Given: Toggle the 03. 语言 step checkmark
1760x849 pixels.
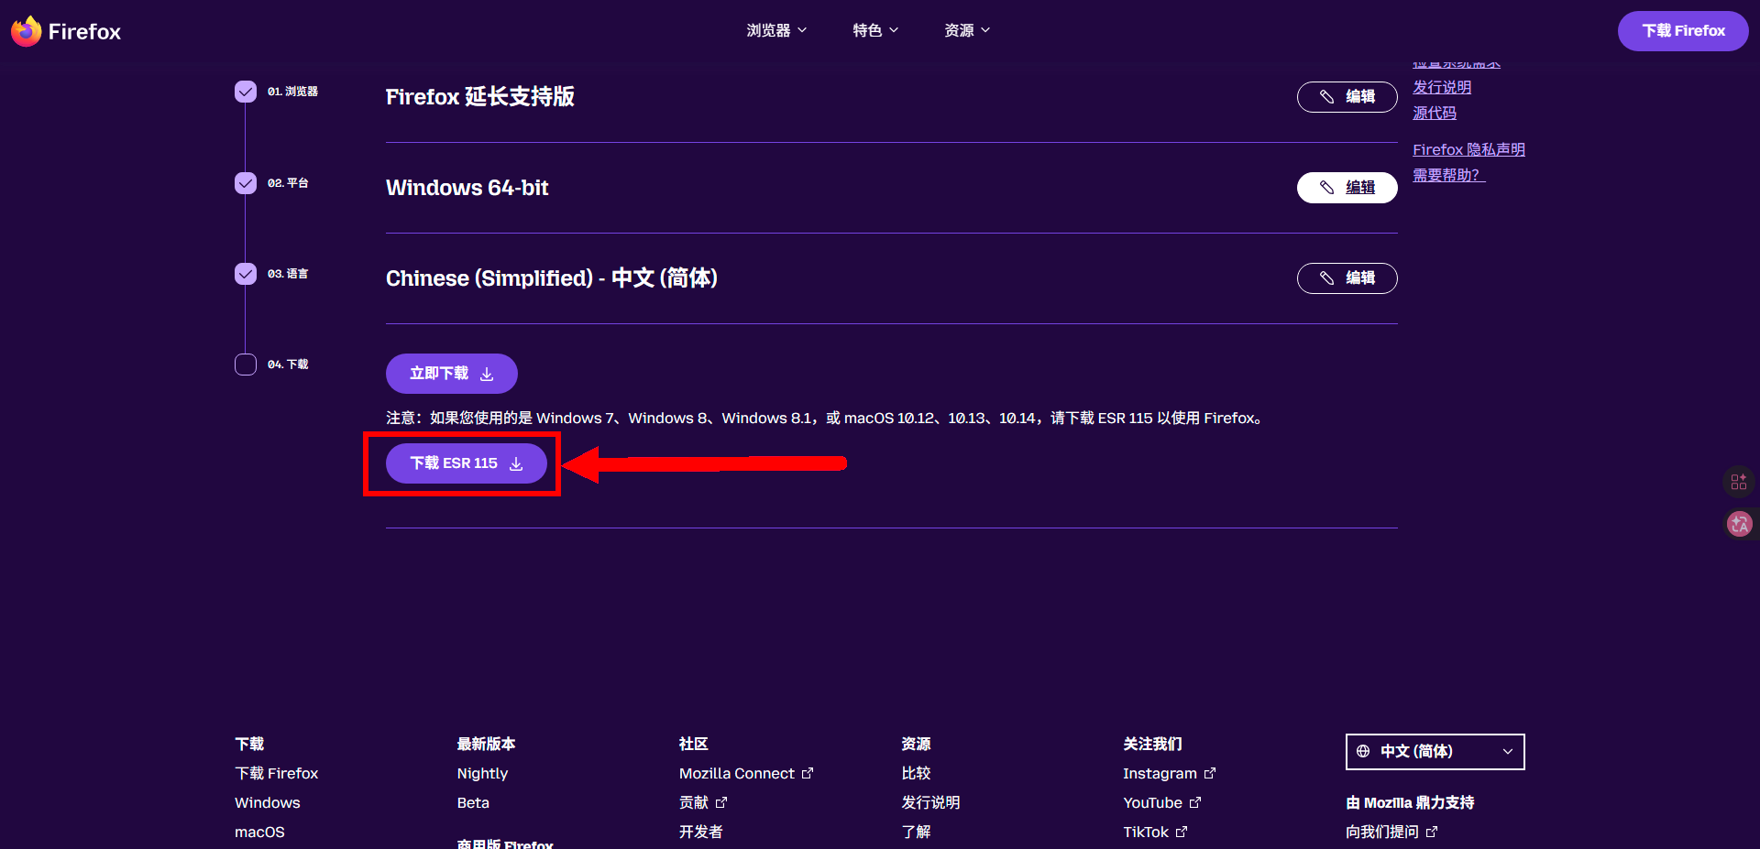Looking at the screenshot, I should click(x=246, y=274).
